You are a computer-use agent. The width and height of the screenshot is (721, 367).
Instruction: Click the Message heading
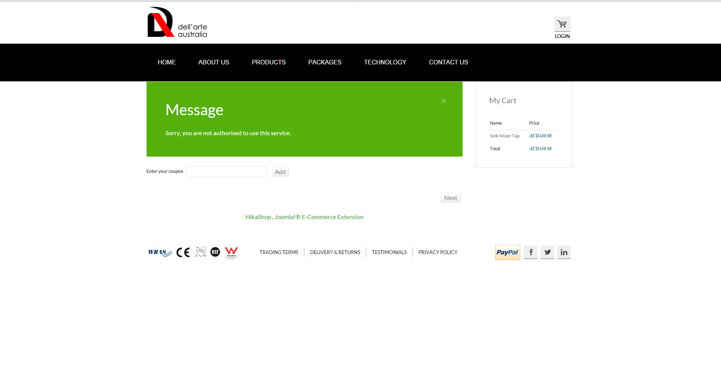[194, 110]
